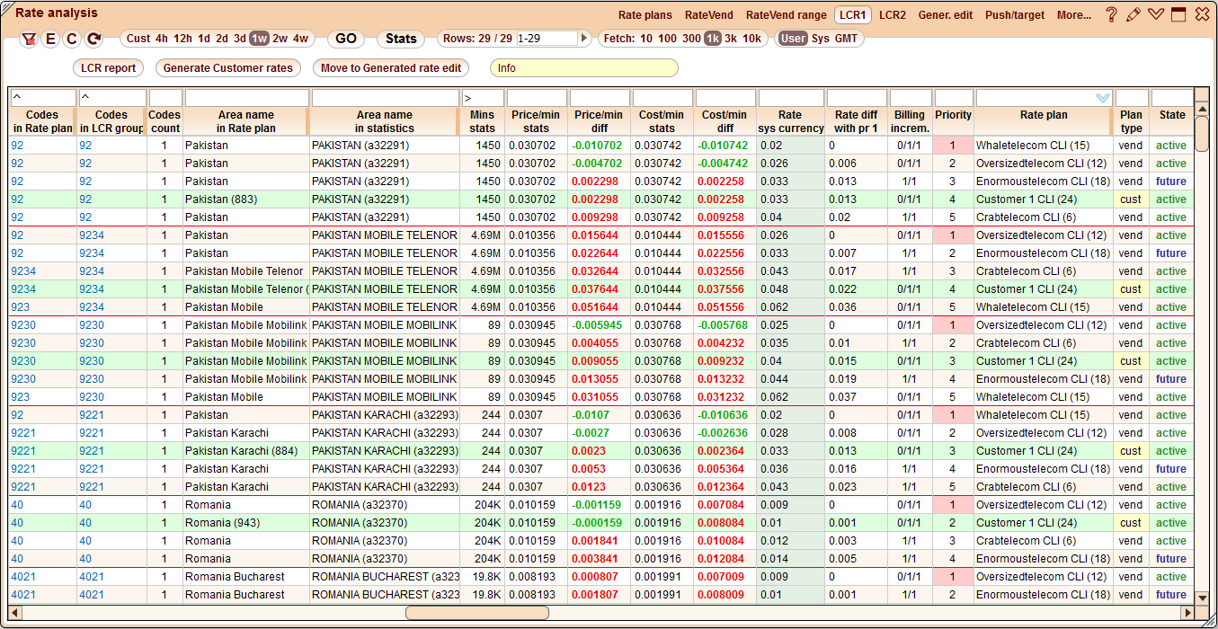Click the E toolbar icon
Screen dimensions: 1218x629
click(51, 39)
